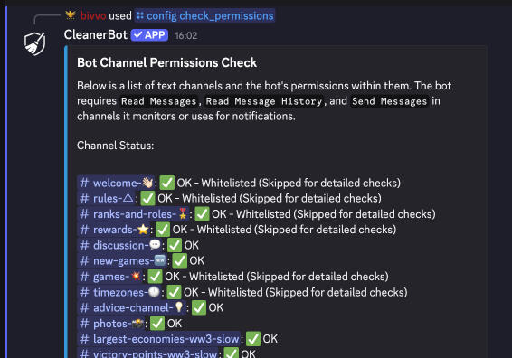512x358 pixels.
Task: Click the green checkmark beside discussion channel
Action: click(x=175, y=245)
